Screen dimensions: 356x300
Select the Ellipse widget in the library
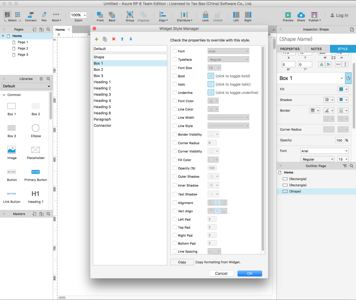tap(36, 131)
